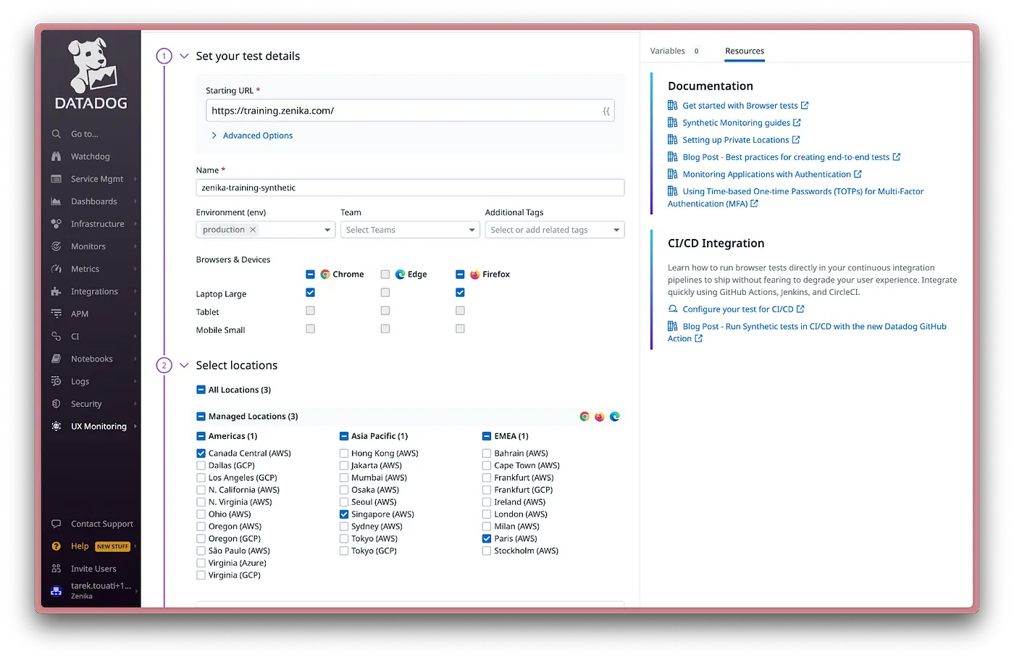Toggle the Managed Locations (3) checkbox
The image size is (1014, 660).
(201, 417)
